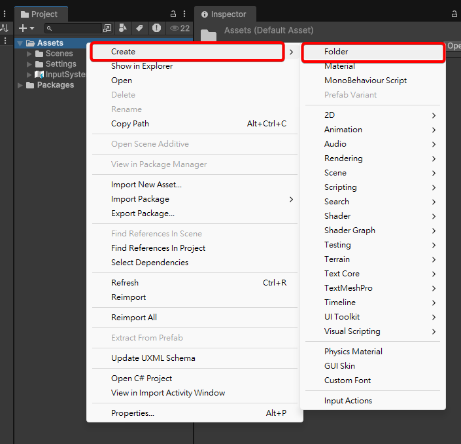The width and height of the screenshot is (461, 444).
Task: Click the 'open in search' icon by search field
Action: 107,28
